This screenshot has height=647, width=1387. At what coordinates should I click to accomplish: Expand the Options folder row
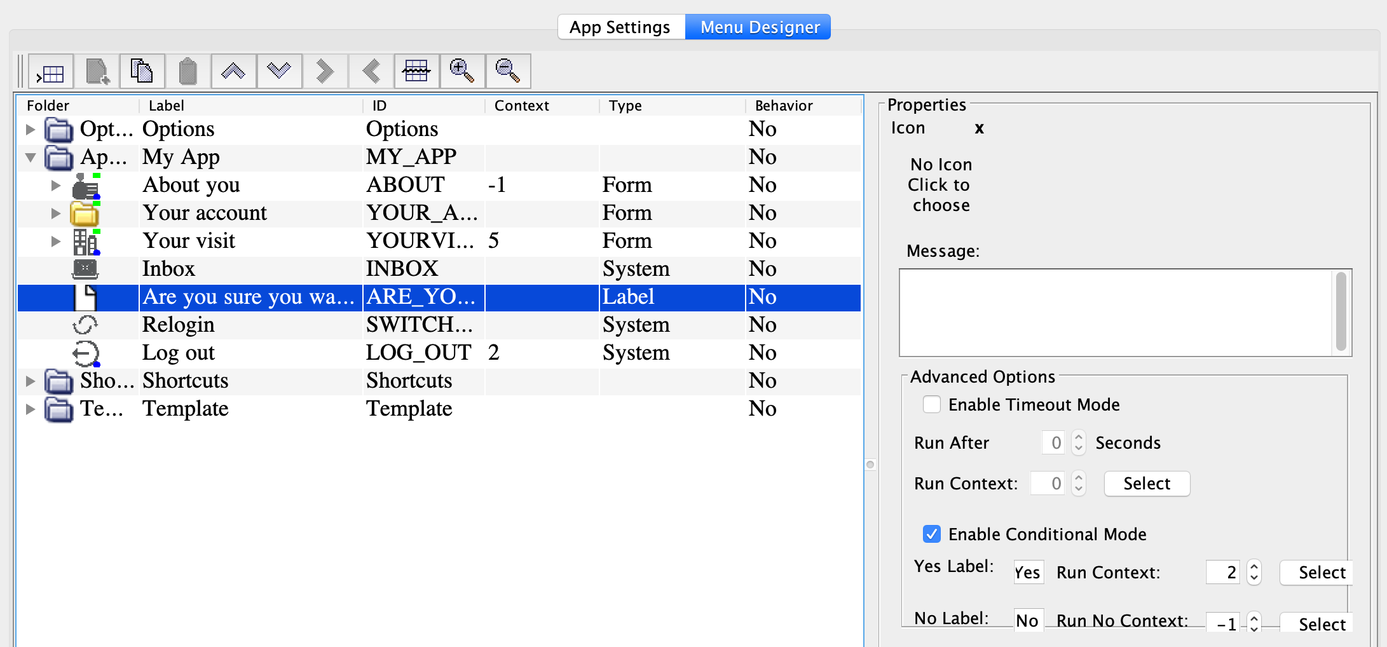pos(31,130)
